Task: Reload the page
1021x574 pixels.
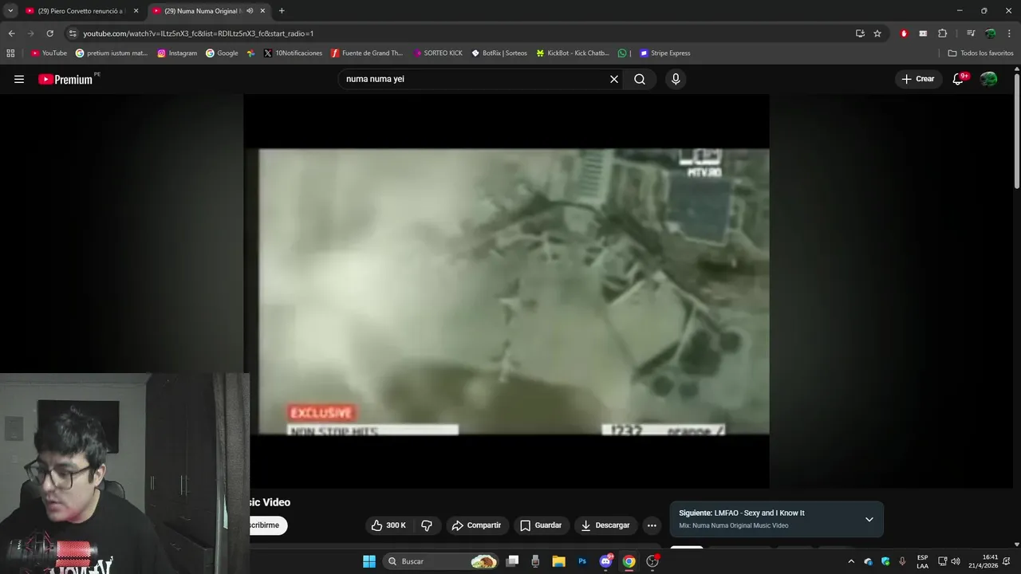Action: click(x=49, y=33)
